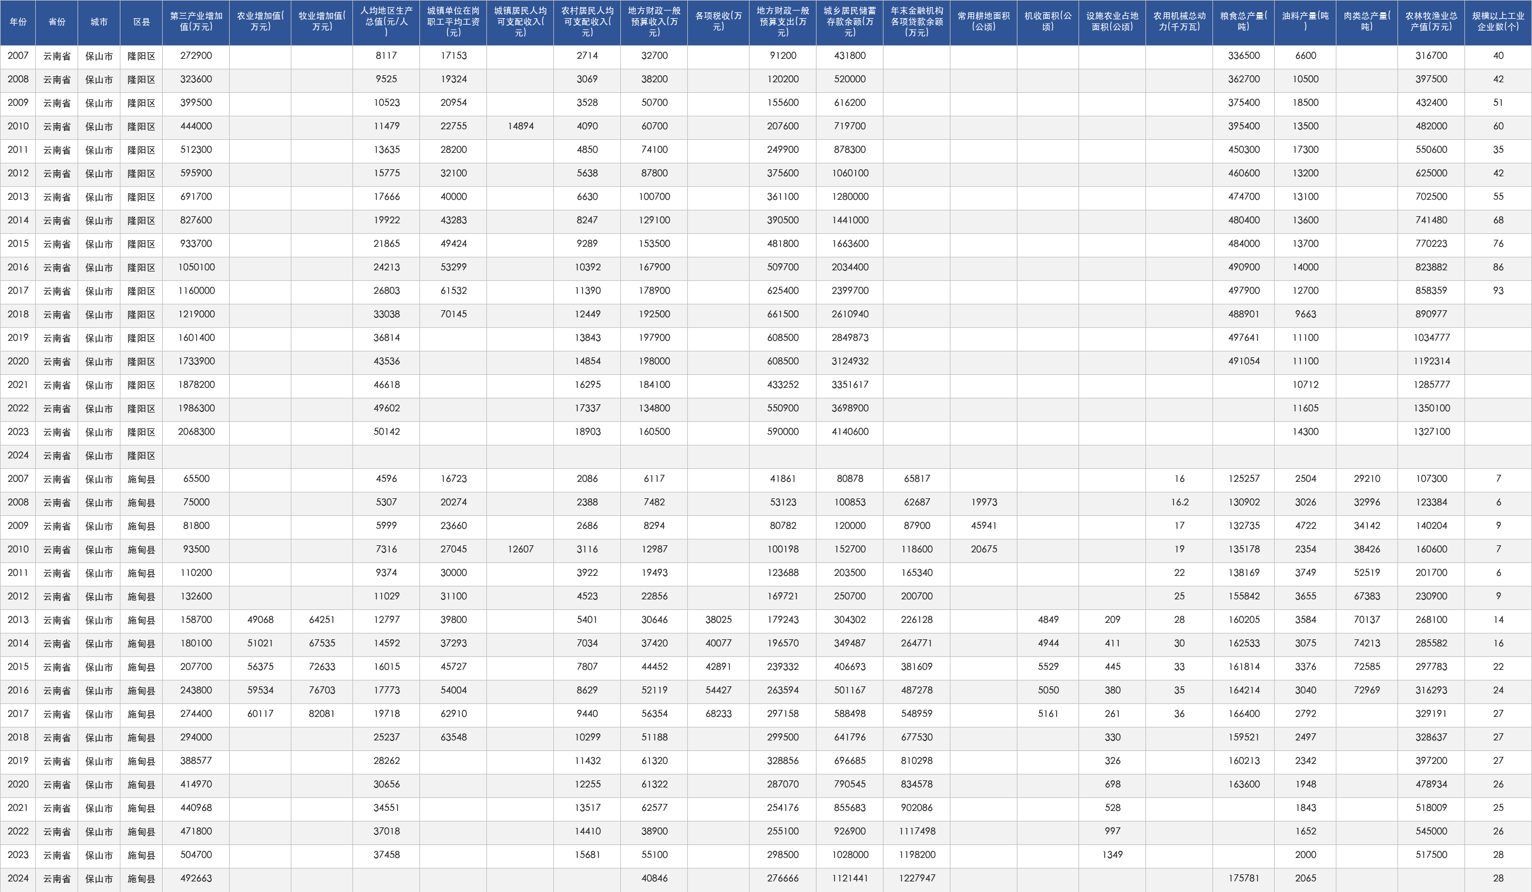Viewport: 1532px width, 892px height.
Task: Click cell with value 4140600
Action: pos(849,432)
